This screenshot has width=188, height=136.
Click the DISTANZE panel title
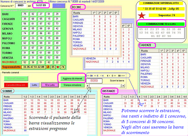[109, 91]
